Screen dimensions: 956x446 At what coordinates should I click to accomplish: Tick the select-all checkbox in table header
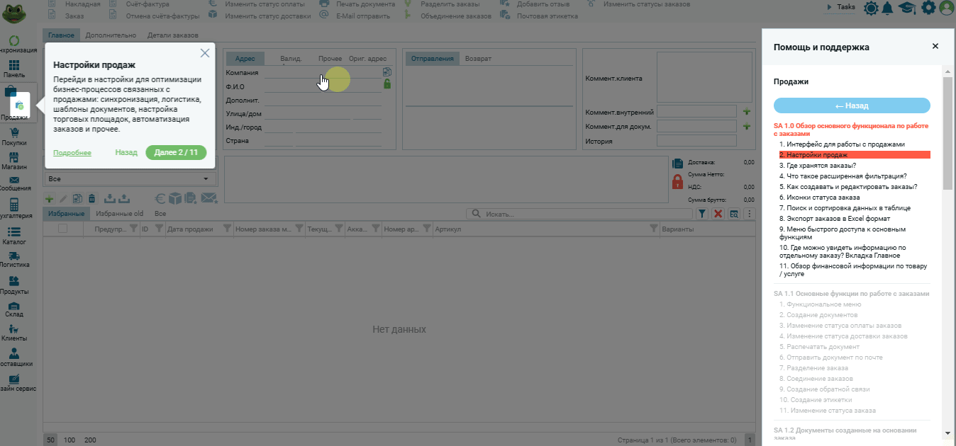point(62,229)
